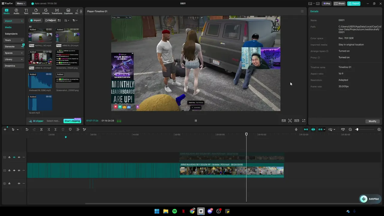
Task: Select the 03:50 video clip thumbnail
Action: pos(40,35)
